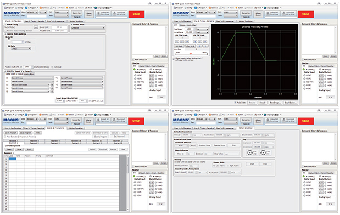Click Option icon in Configuration window toolbar

[x=67, y=8]
